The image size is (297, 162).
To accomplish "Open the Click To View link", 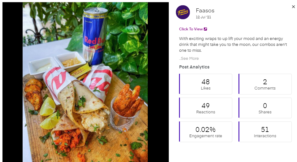I will (x=191, y=29).
